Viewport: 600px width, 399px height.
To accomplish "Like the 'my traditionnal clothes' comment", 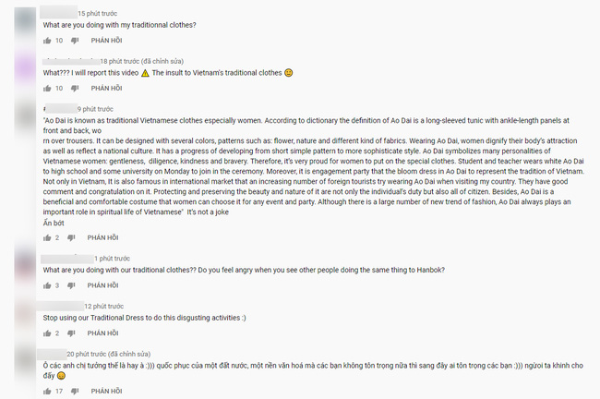I will pos(47,41).
